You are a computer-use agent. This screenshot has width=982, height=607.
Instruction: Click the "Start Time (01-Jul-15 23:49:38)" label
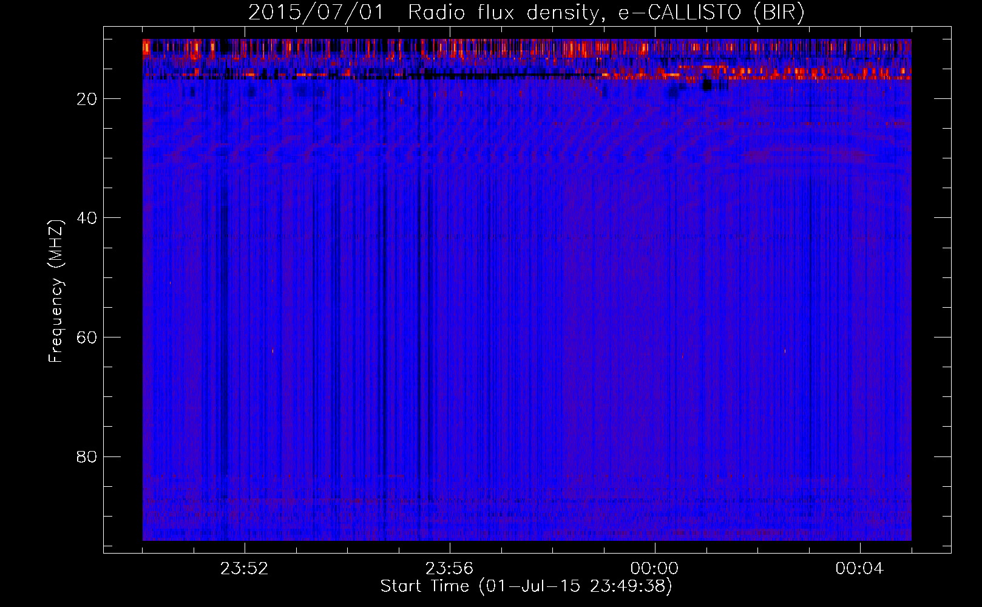tap(526, 586)
